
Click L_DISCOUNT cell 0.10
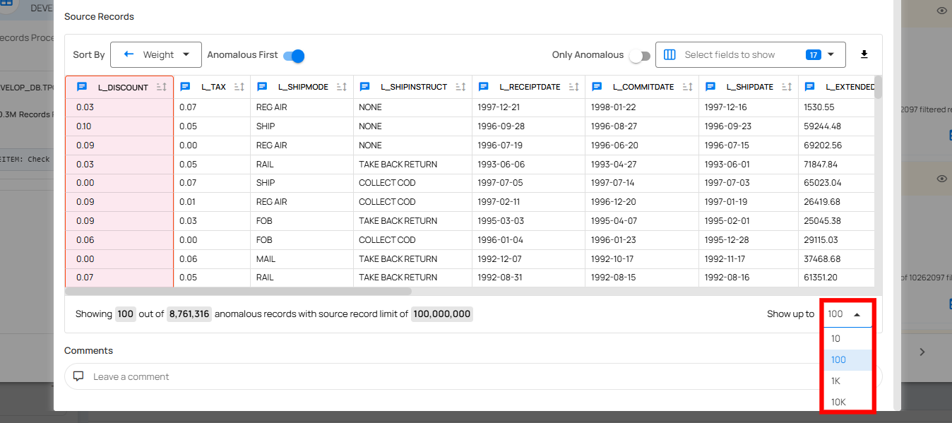tap(119, 126)
